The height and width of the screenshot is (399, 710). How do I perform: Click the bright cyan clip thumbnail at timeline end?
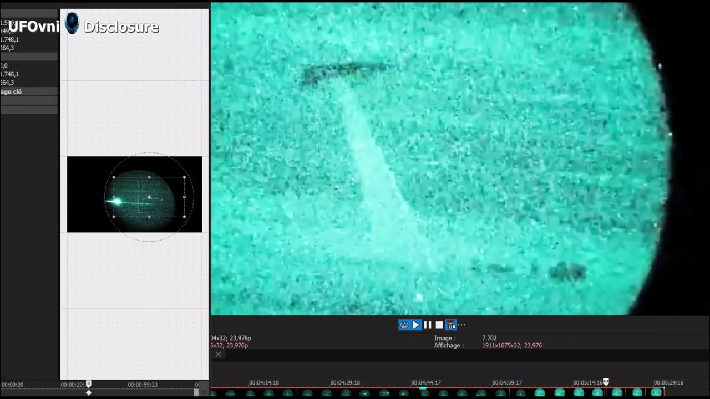pos(656,392)
